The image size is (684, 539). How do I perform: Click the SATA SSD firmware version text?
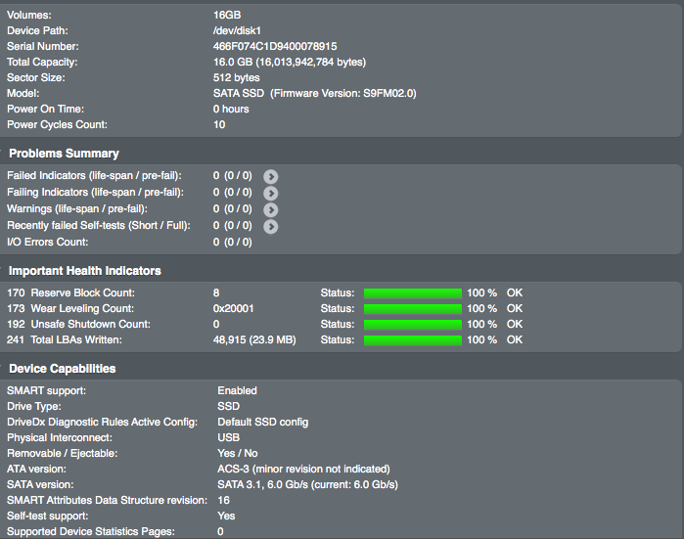314,93
